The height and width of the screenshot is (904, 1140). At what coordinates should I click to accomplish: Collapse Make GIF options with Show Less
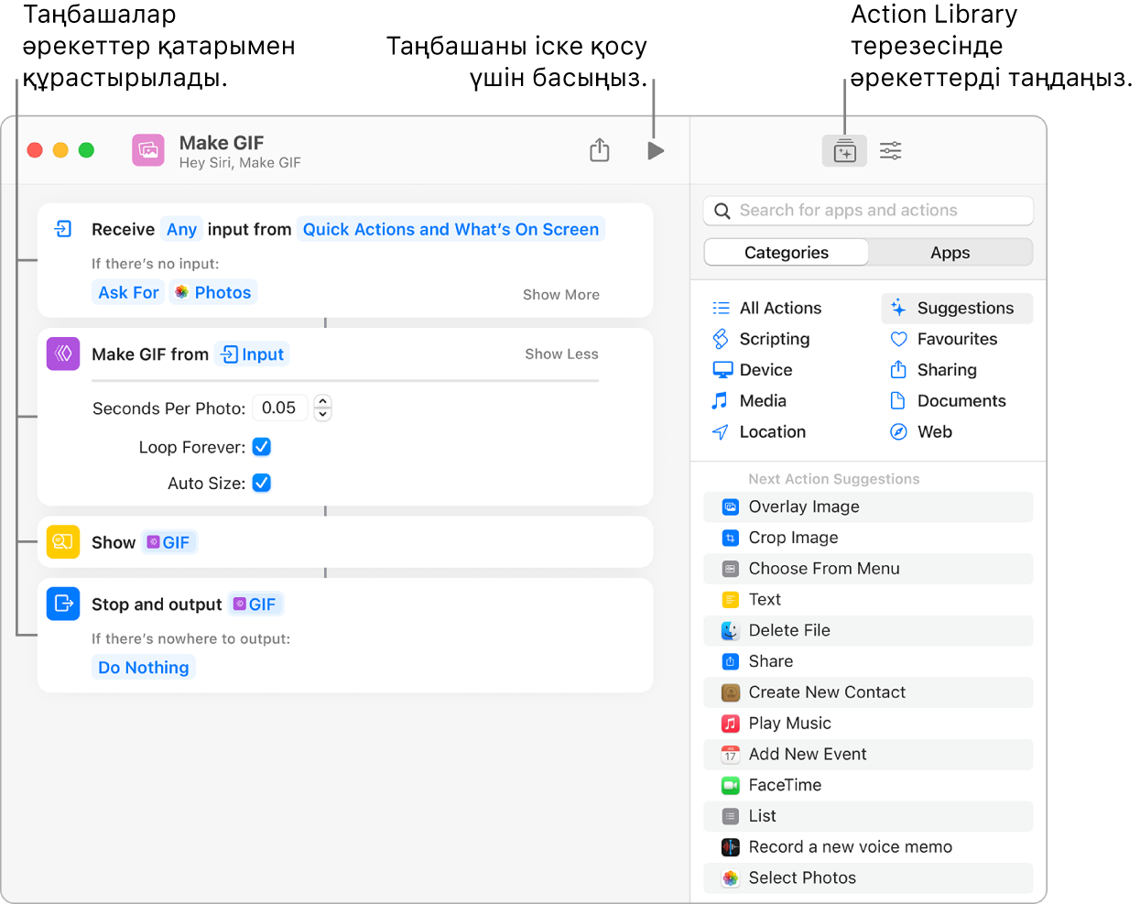(x=561, y=354)
